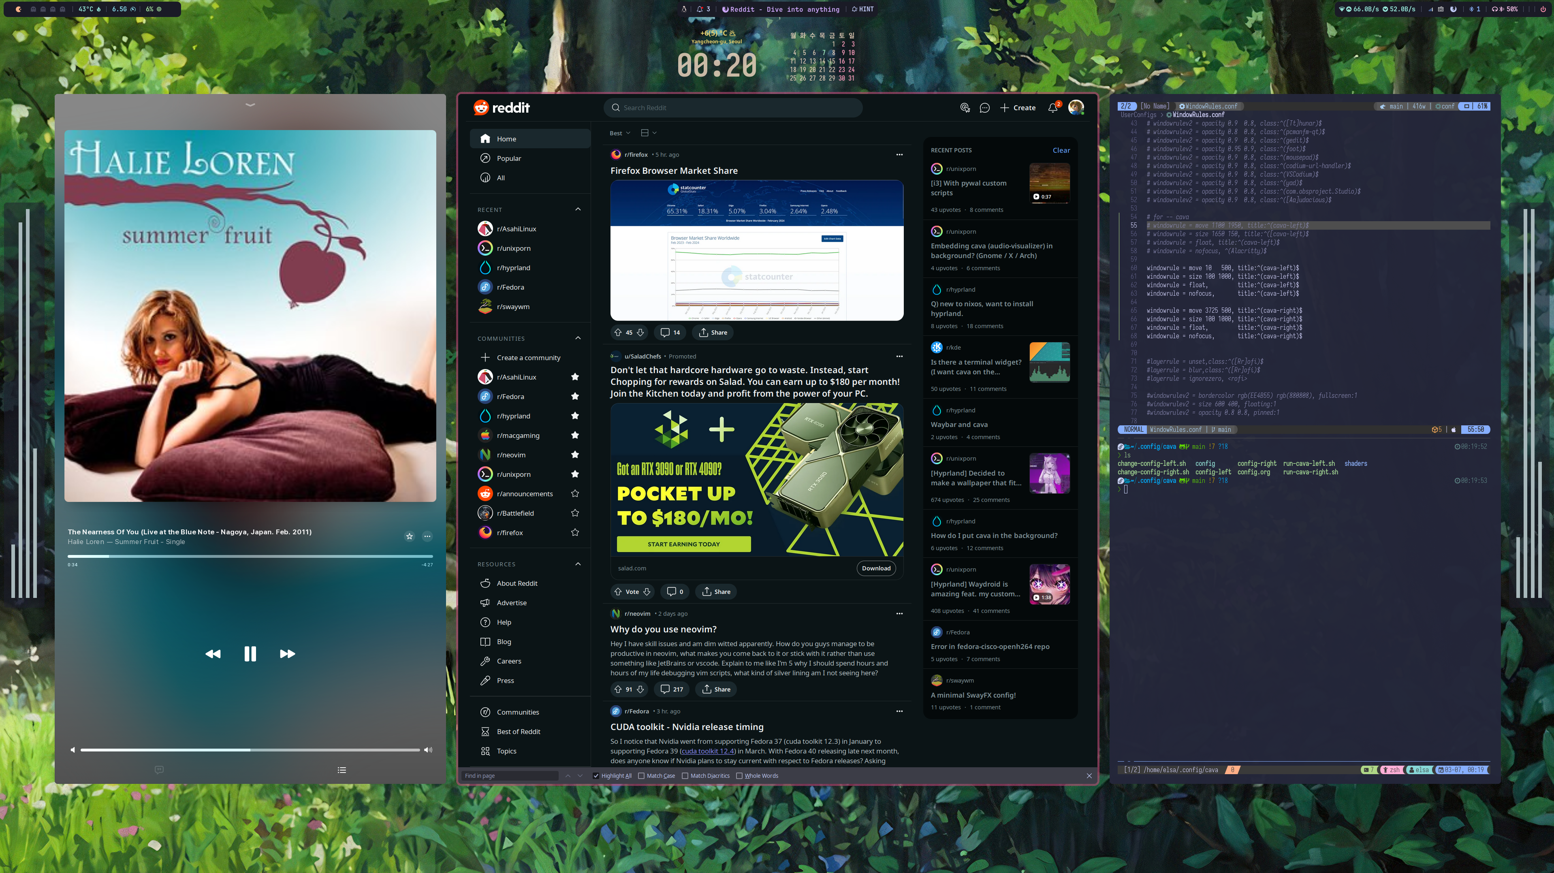Open the music player queue list icon
Viewport: 1554px width, 873px height.
click(x=342, y=770)
